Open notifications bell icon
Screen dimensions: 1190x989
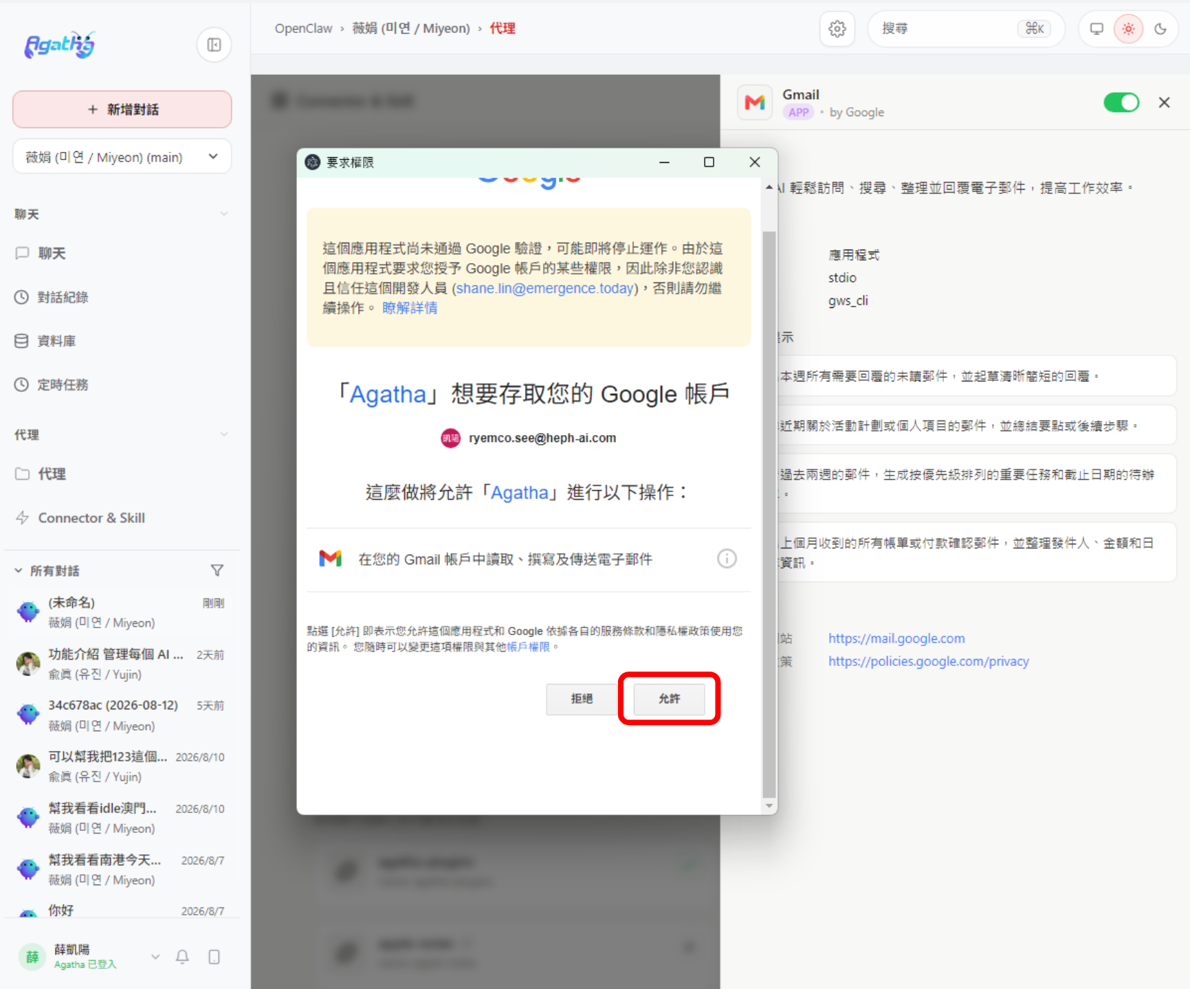pyautogui.click(x=182, y=957)
